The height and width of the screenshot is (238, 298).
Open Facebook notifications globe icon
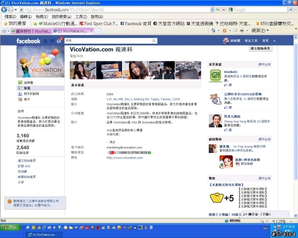[59, 41]
